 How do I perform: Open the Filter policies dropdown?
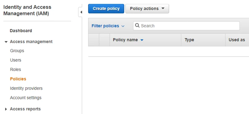[x=108, y=26]
